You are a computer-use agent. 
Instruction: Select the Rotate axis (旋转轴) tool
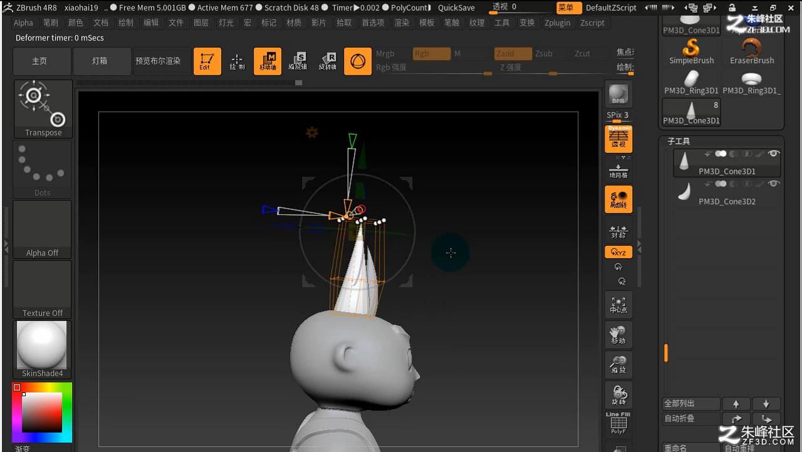(328, 61)
